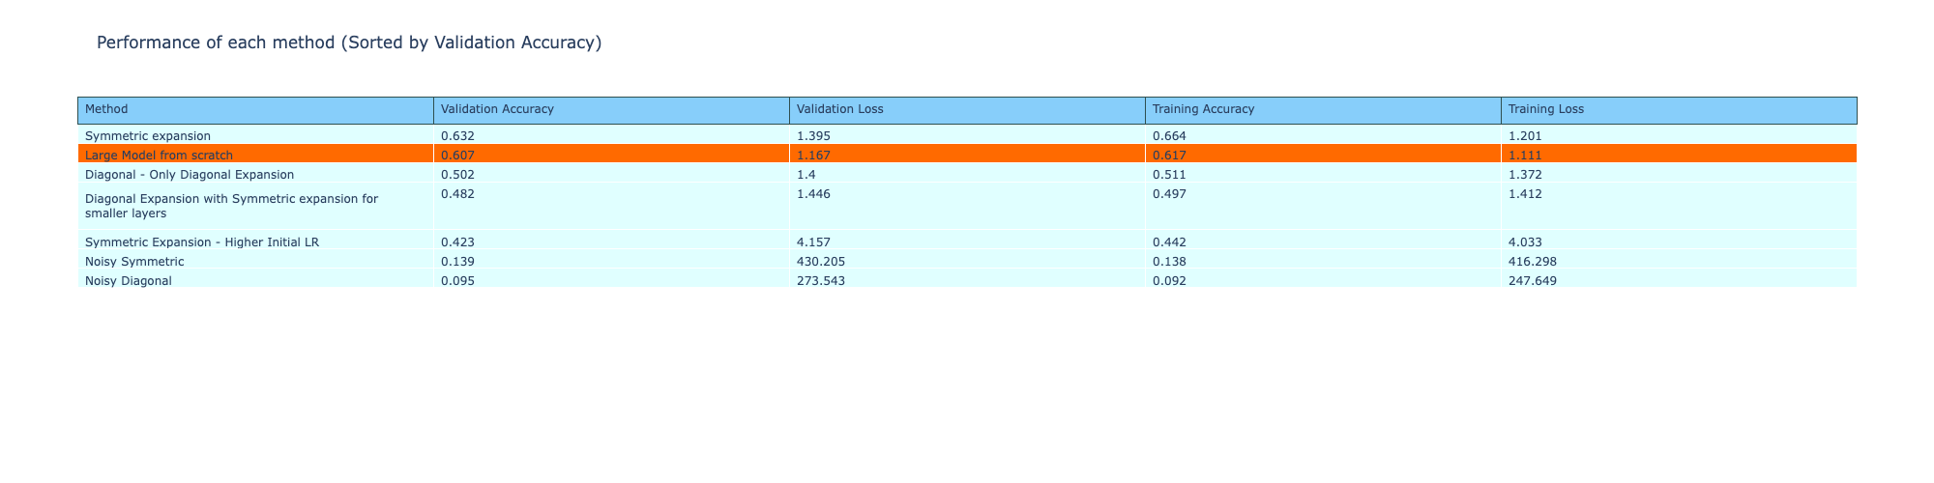Click training loss value 1.412
The image size is (1934, 483).
1525,194
